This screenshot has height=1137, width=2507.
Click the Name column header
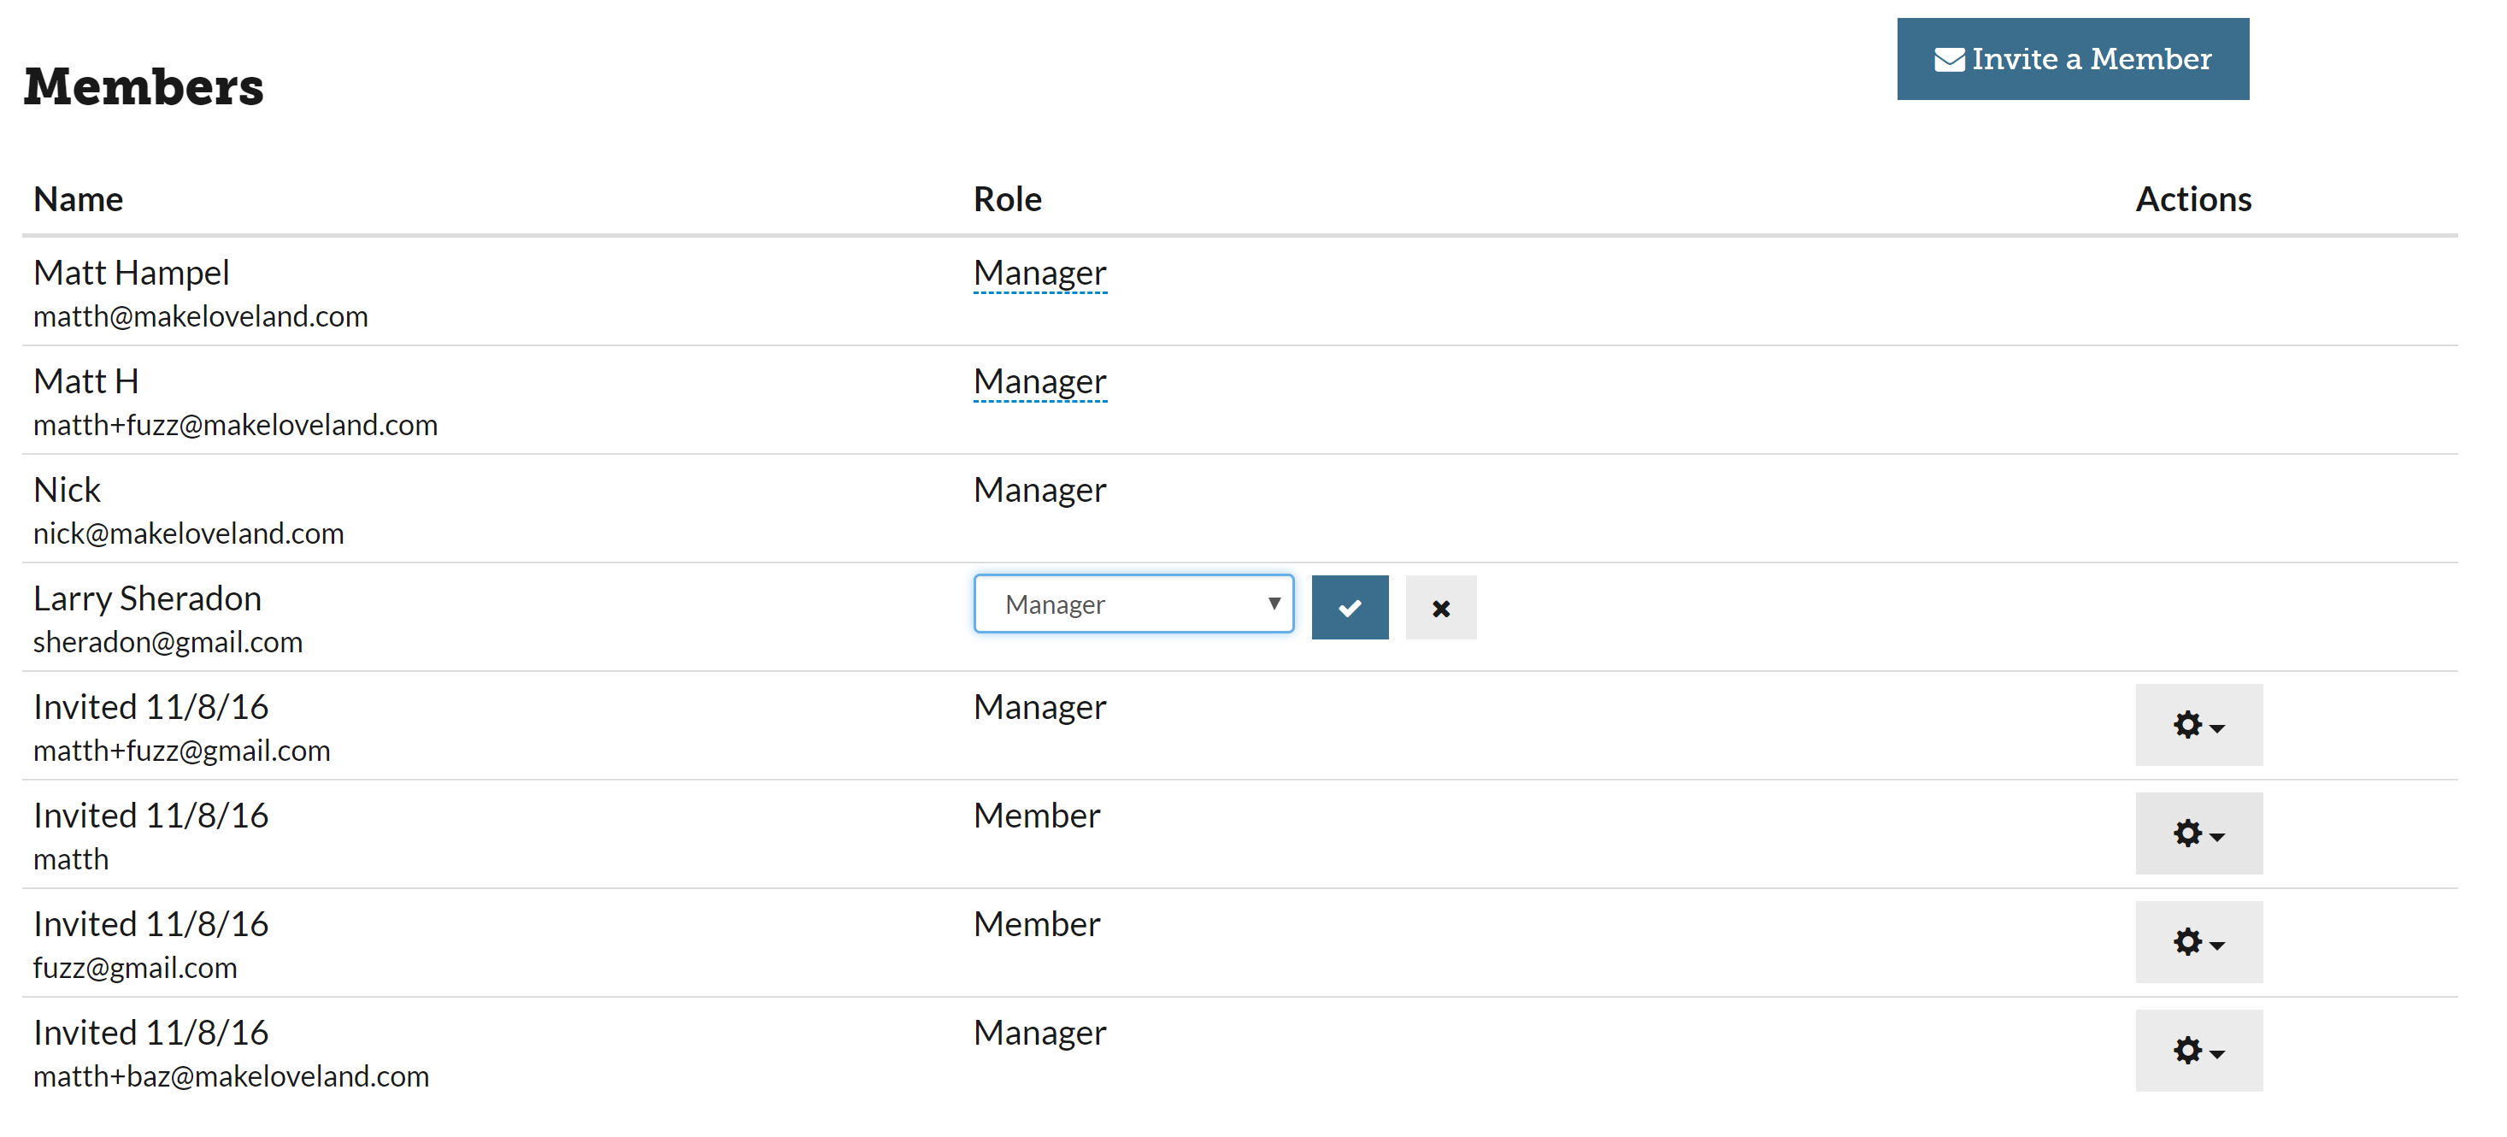coord(78,198)
